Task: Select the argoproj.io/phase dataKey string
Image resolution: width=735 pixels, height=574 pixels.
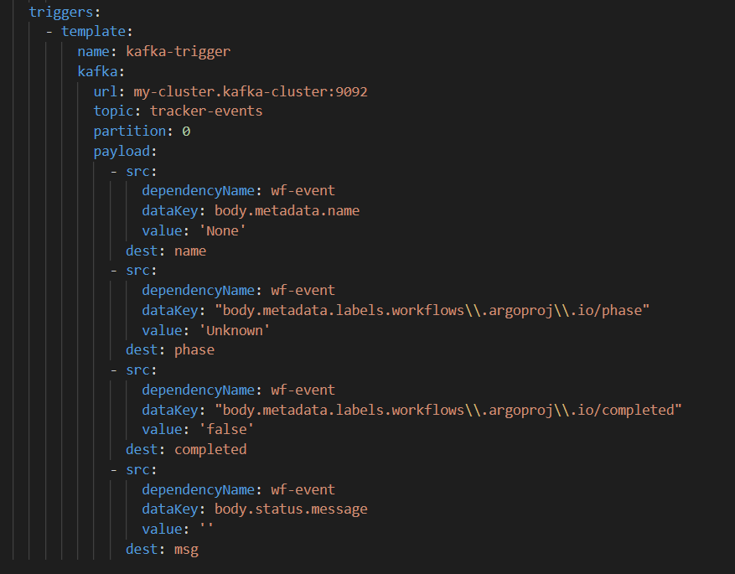Action: click(411, 310)
